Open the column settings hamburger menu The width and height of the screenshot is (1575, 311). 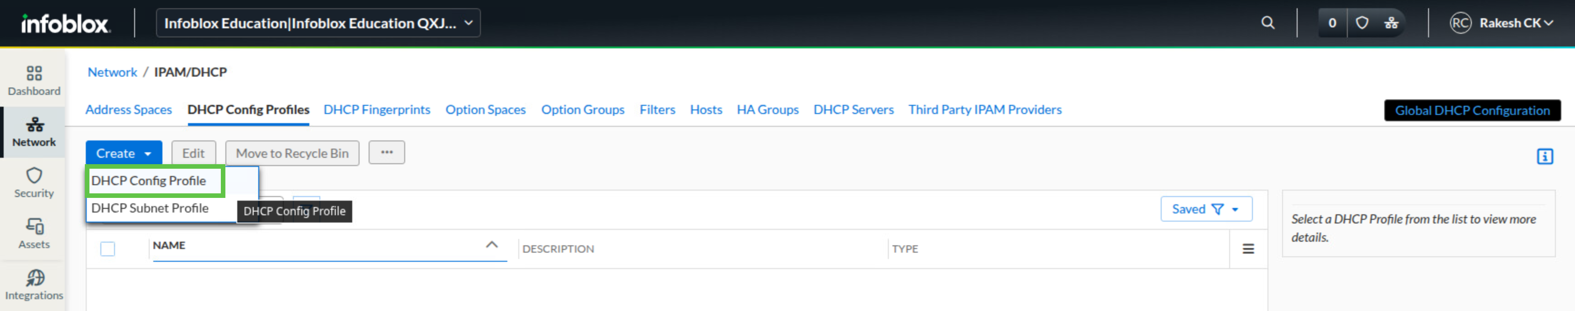pos(1248,249)
